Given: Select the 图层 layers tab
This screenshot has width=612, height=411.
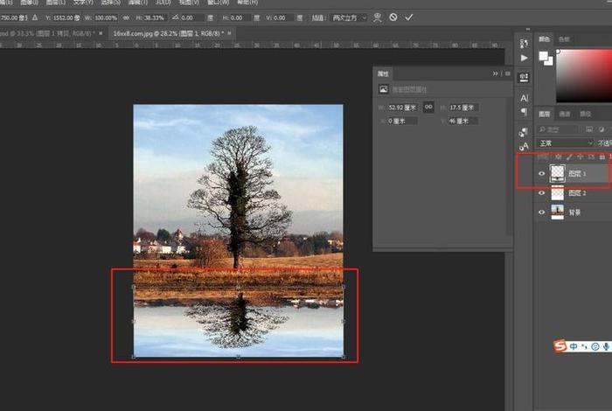Looking at the screenshot, I should pyautogui.click(x=544, y=114).
